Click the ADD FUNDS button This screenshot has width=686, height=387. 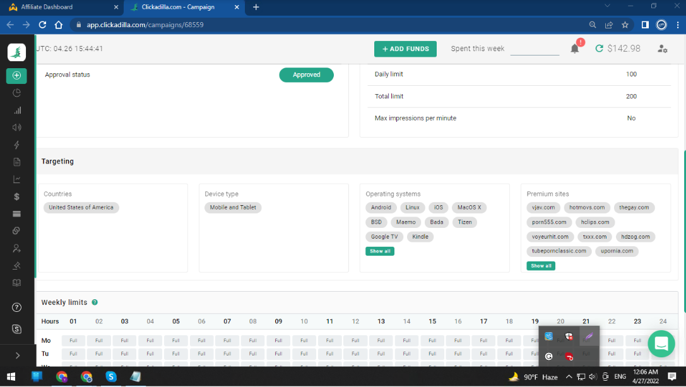(405, 49)
